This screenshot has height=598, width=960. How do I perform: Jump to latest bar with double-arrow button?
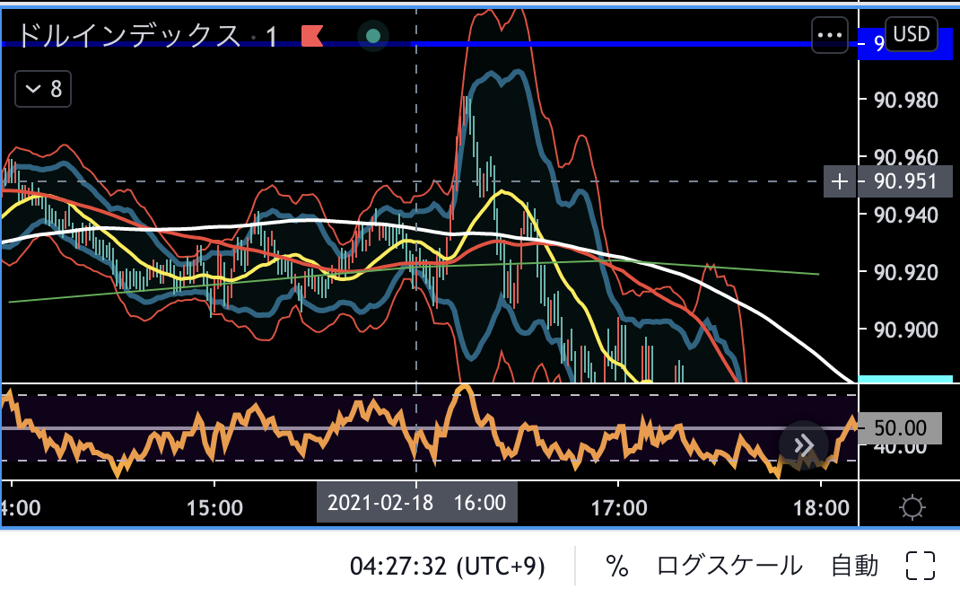[x=803, y=444]
